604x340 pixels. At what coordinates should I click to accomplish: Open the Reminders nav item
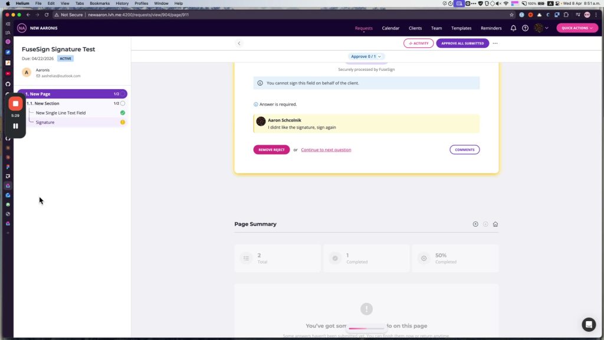point(491,28)
